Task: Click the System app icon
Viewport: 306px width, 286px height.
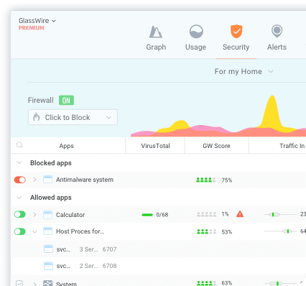Action: [47, 283]
